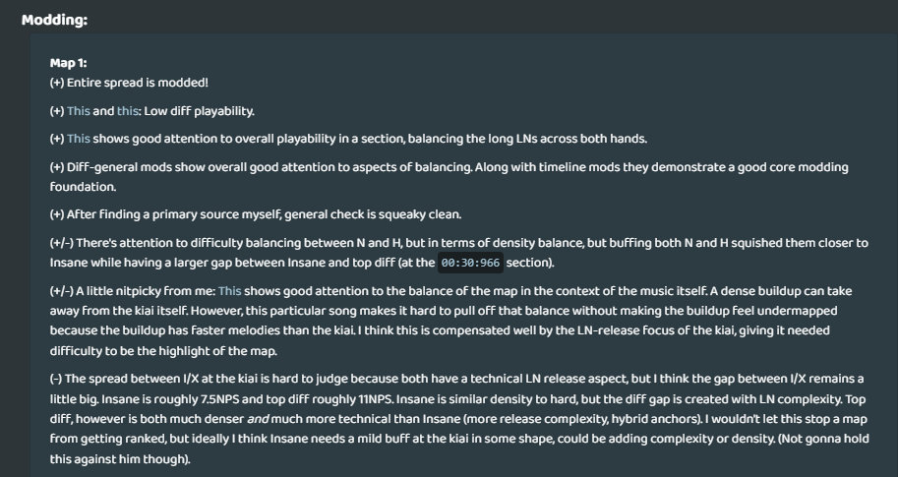Click the "The spread between I/X" paragraph opening
This screenshot has width=898, height=477.
[x=138, y=379]
